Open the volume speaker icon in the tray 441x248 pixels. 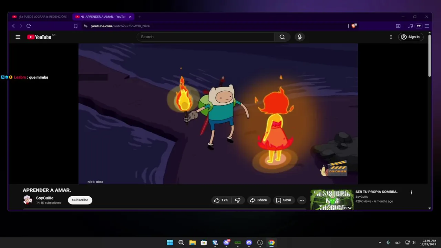[413, 242]
